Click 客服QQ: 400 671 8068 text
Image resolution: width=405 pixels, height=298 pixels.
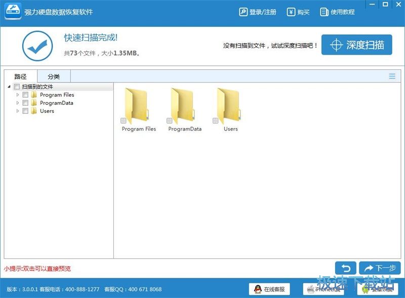click(133, 289)
